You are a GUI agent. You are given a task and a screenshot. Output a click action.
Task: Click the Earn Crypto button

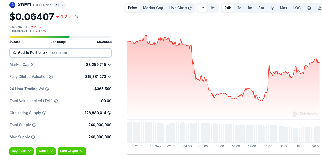72,151
